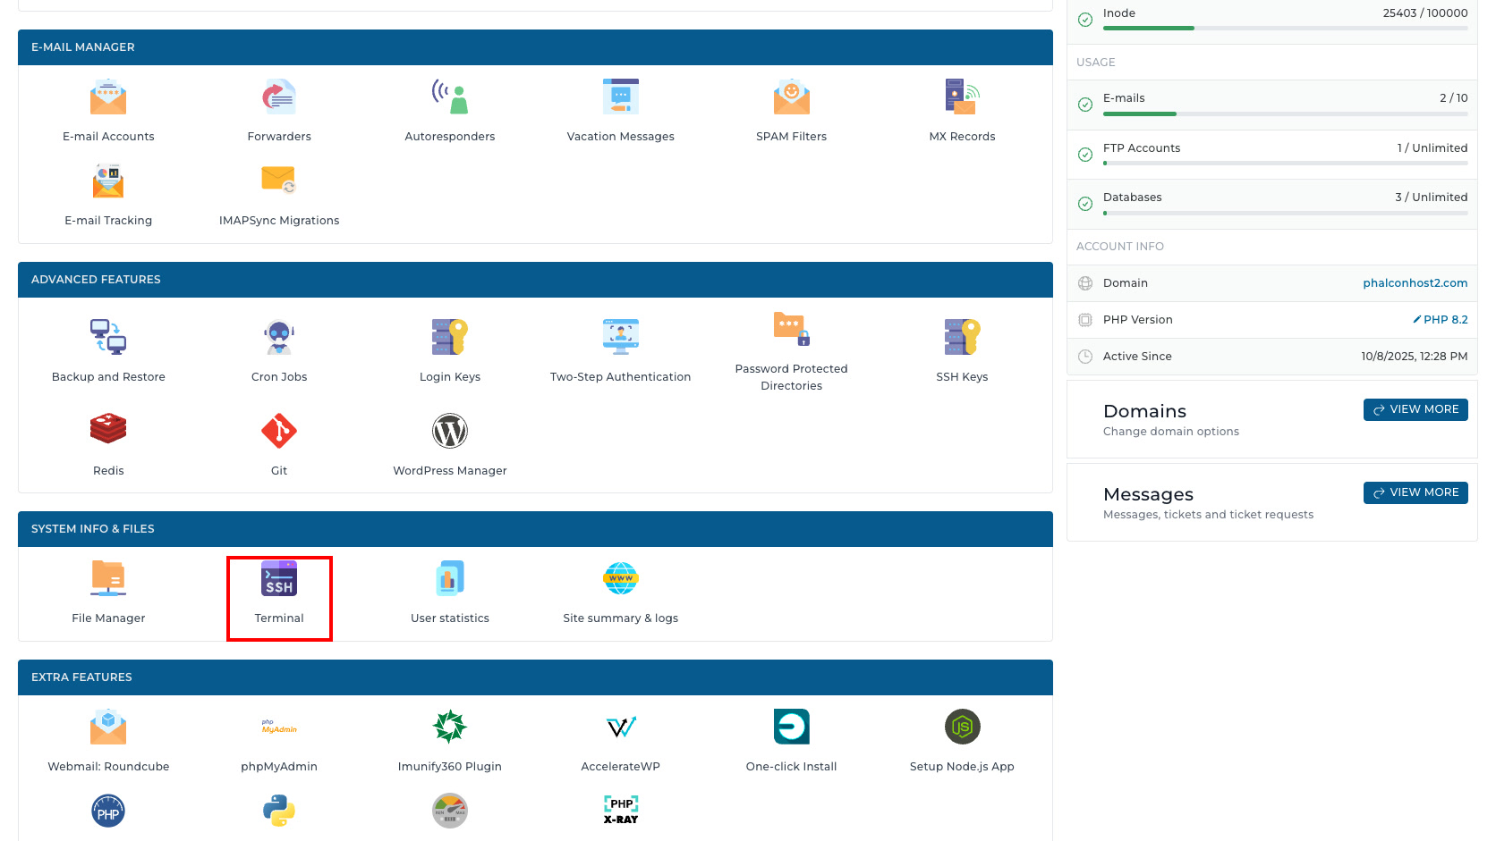Open Autoresponders
This screenshot has height=841, width=1496.
click(450, 112)
